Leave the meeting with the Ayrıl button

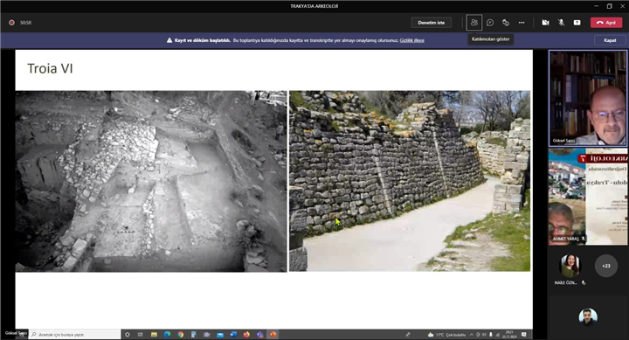point(606,23)
